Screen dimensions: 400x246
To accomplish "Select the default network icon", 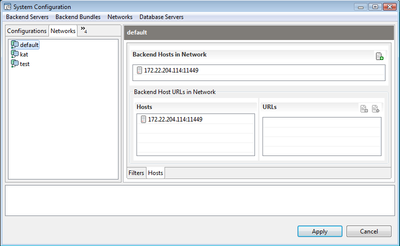I will 15,44.
